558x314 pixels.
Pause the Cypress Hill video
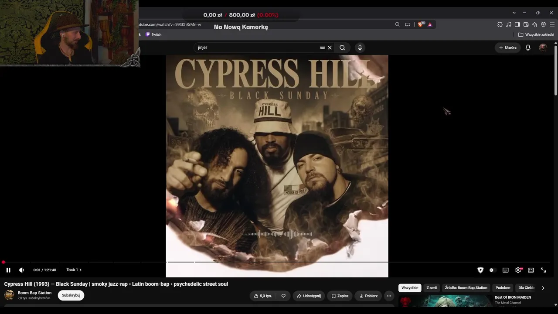8,270
